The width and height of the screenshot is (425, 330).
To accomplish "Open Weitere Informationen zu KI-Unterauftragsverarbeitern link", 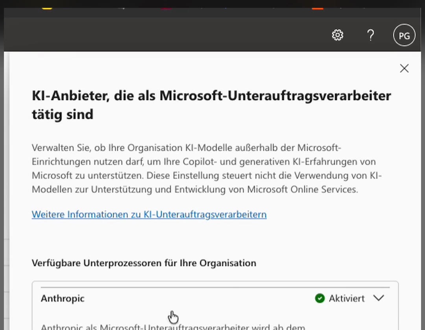I will pyautogui.click(x=149, y=214).
